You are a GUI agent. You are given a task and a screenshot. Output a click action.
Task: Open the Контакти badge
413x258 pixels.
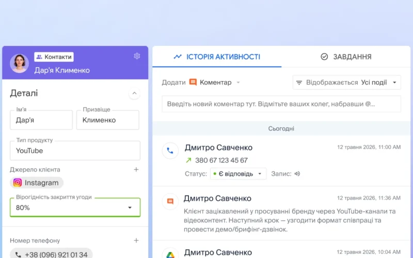click(54, 57)
